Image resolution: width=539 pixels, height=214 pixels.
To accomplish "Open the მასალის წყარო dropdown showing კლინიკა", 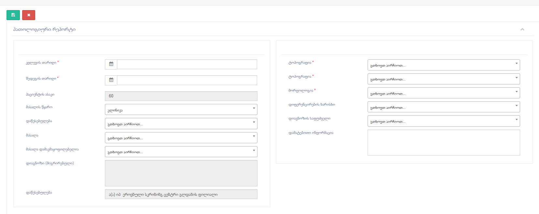I will pyautogui.click(x=181, y=110).
